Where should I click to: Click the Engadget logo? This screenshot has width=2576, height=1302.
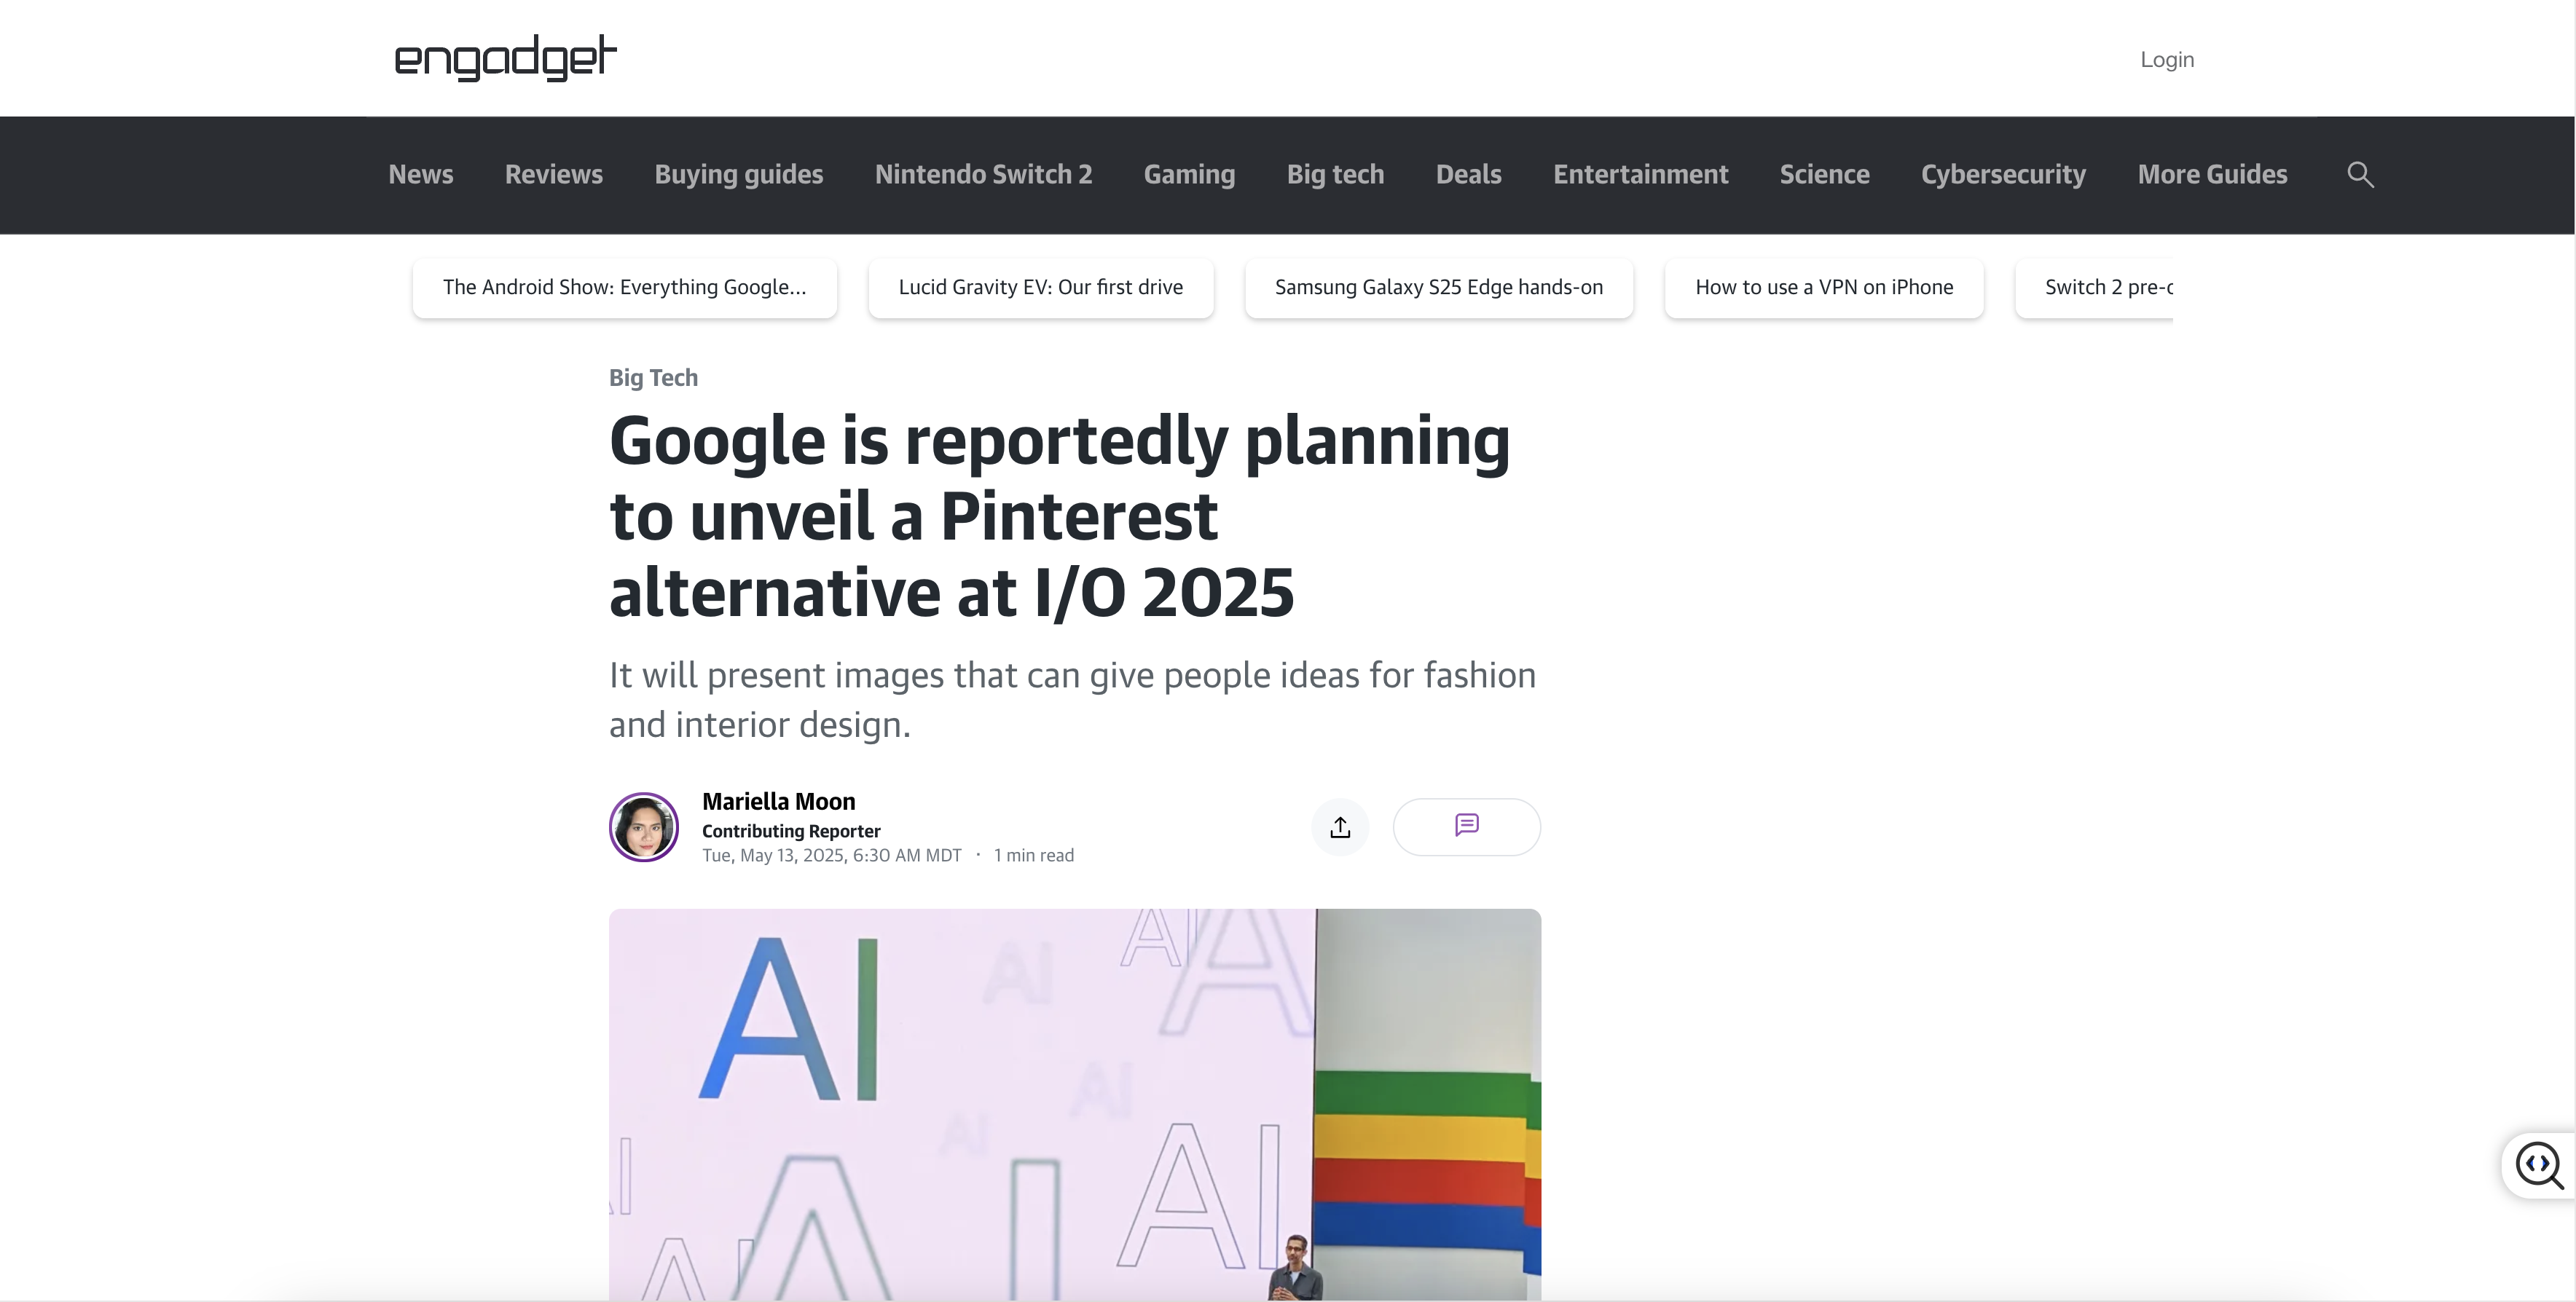coord(505,58)
